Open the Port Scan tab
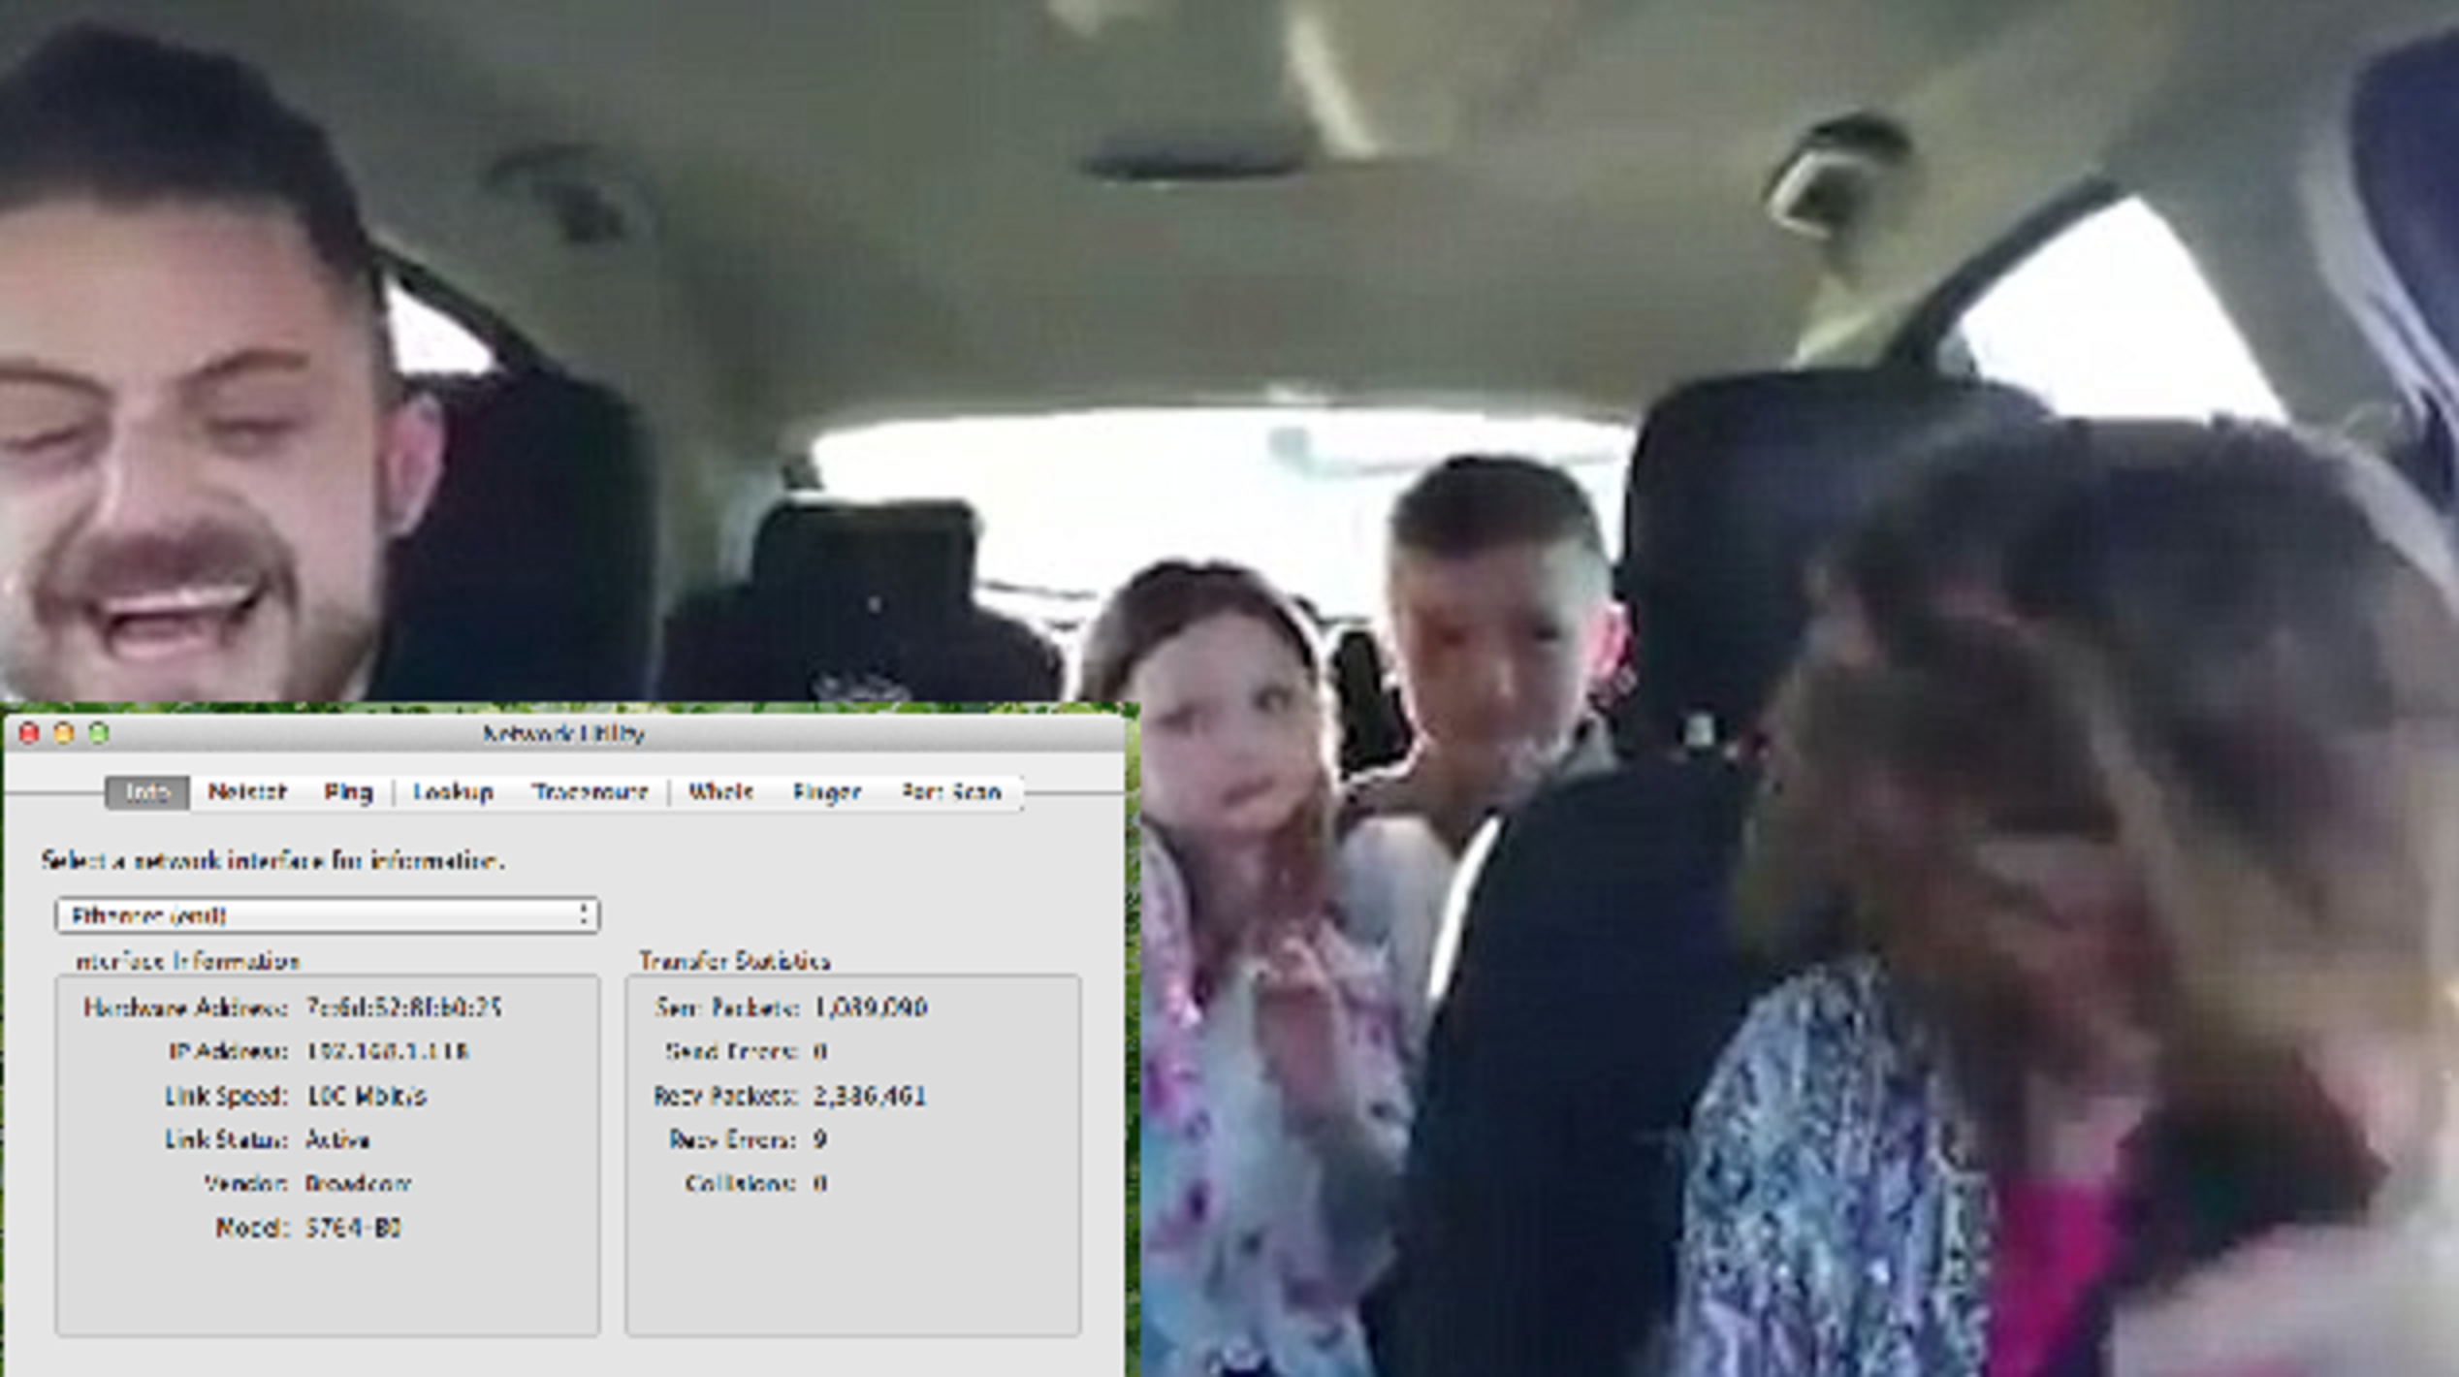 pos(951,792)
